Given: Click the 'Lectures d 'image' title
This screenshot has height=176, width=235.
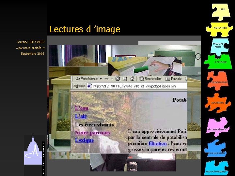Looking at the screenshot, I should 85,29.
